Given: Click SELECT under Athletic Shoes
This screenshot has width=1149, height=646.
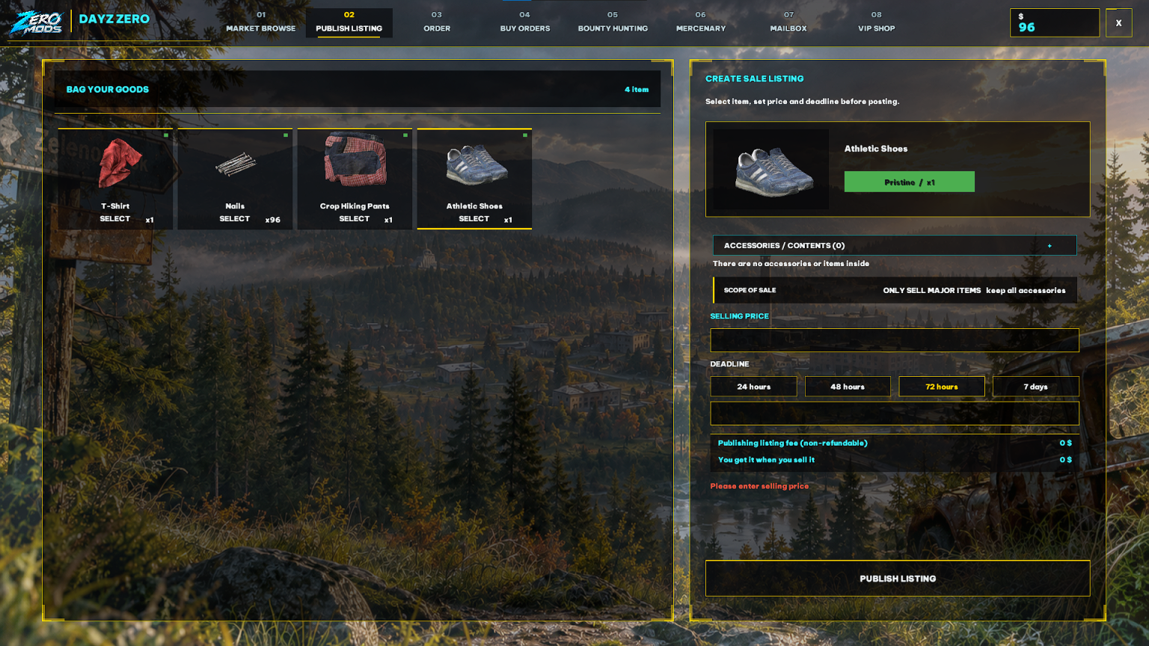Looking at the screenshot, I should [x=474, y=219].
